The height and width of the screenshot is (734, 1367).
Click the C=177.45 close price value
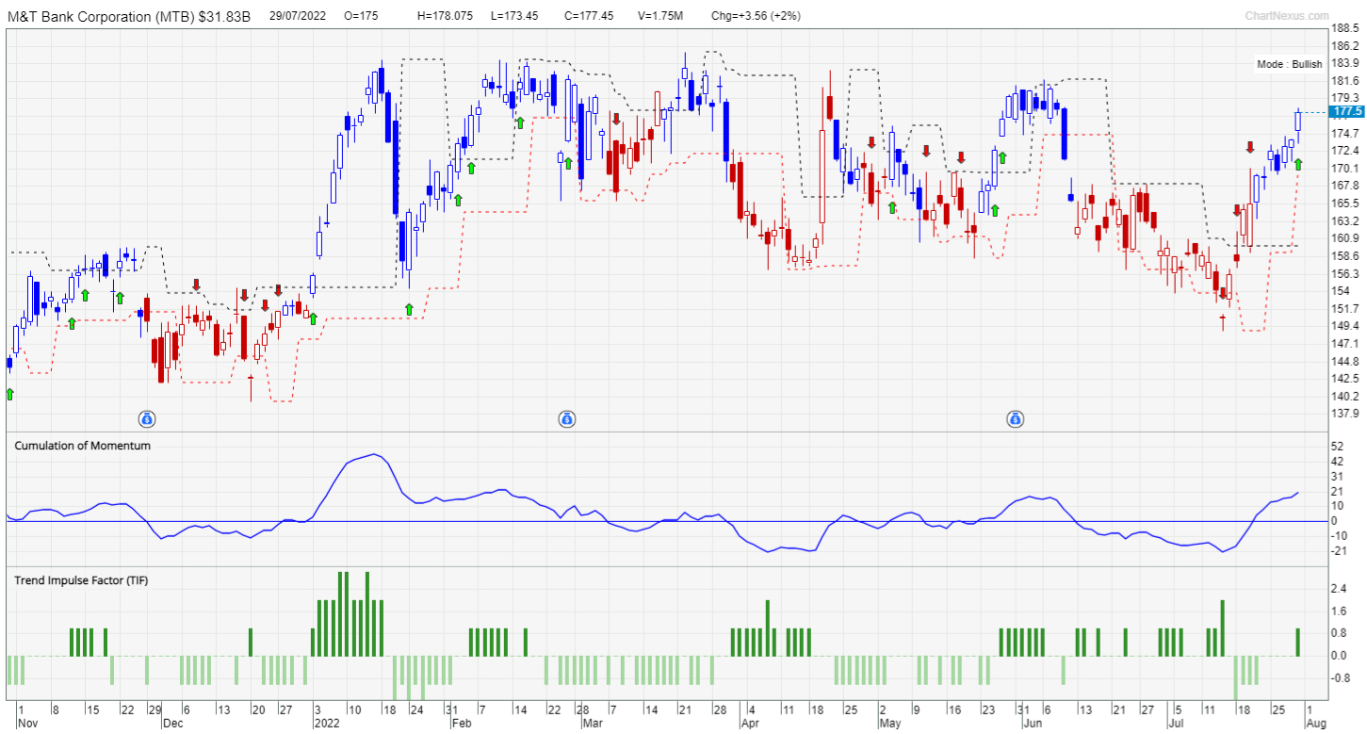pos(588,16)
